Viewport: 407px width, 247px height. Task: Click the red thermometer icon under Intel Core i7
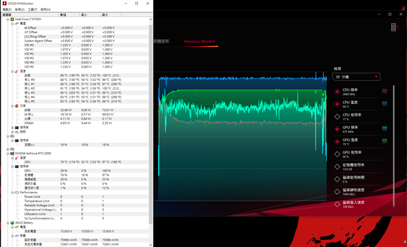coord(16,71)
